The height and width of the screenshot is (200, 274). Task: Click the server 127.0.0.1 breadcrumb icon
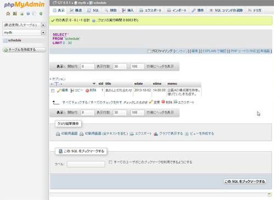tap(54, 3)
